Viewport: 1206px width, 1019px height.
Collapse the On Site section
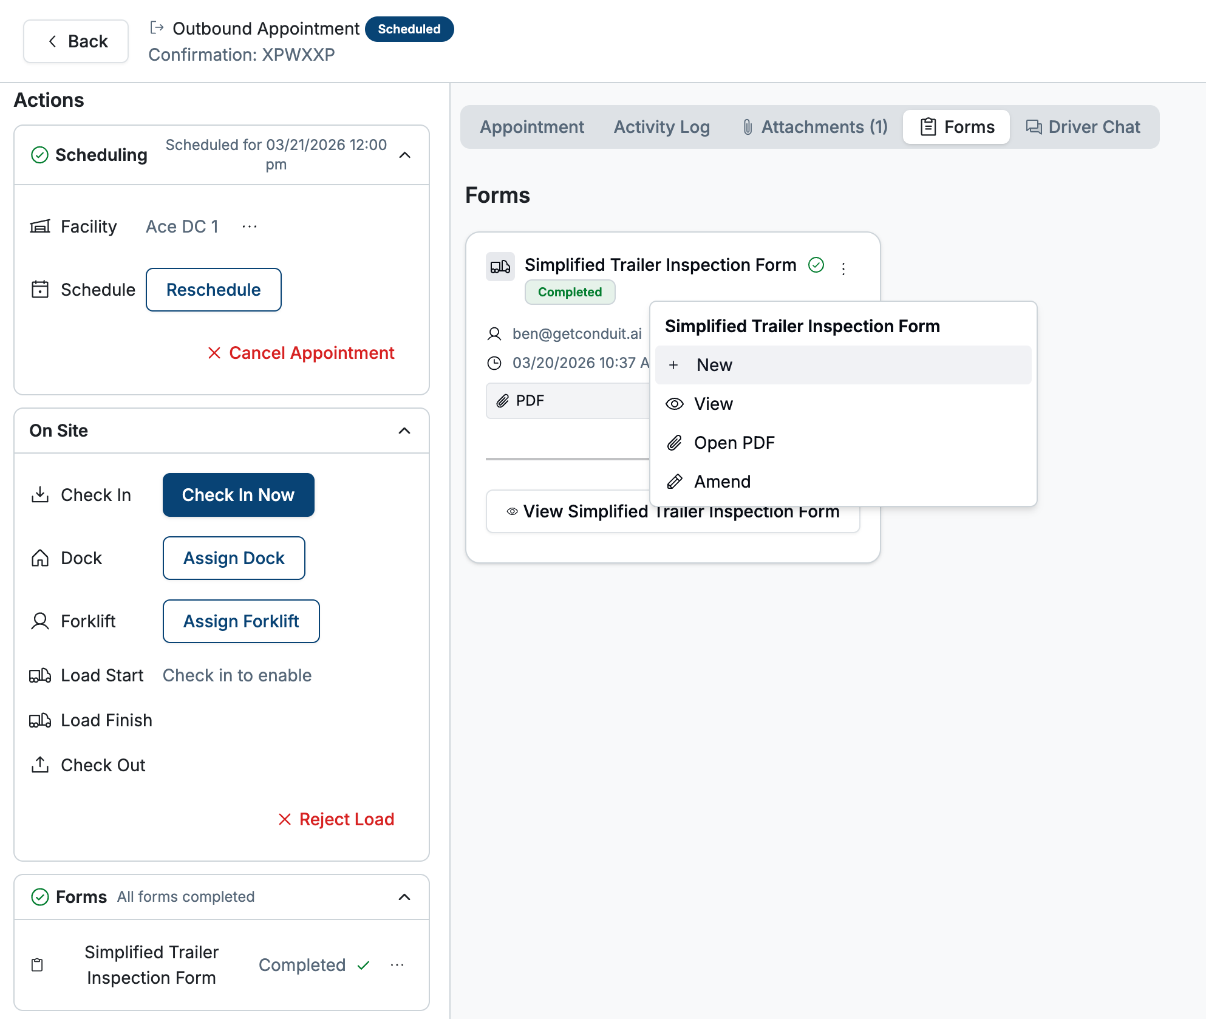coord(404,431)
